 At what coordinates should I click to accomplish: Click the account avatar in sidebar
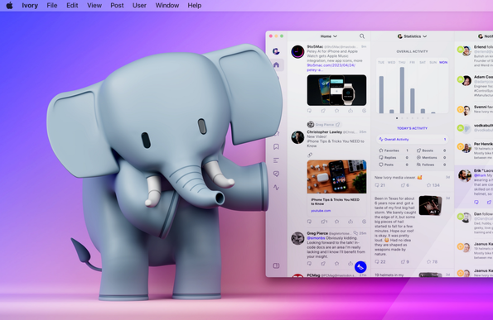276,51
